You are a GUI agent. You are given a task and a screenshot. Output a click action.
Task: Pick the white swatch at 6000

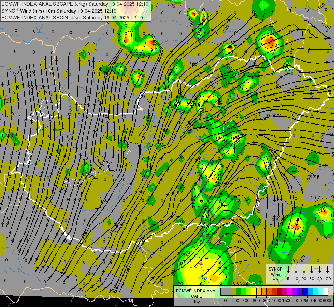[x=325, y=292]
